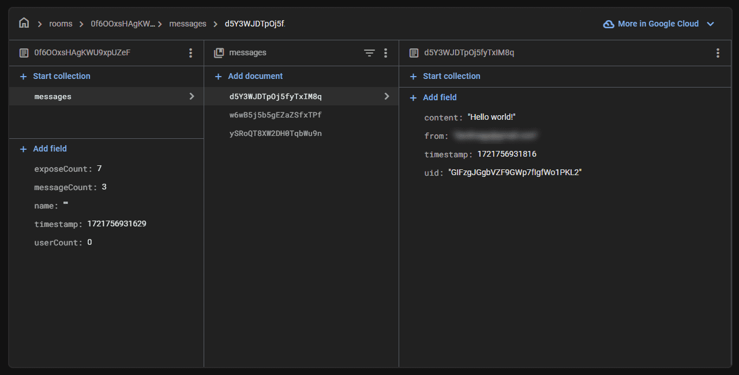Click the content field name

pyautogui.click(x=443, y=118)
